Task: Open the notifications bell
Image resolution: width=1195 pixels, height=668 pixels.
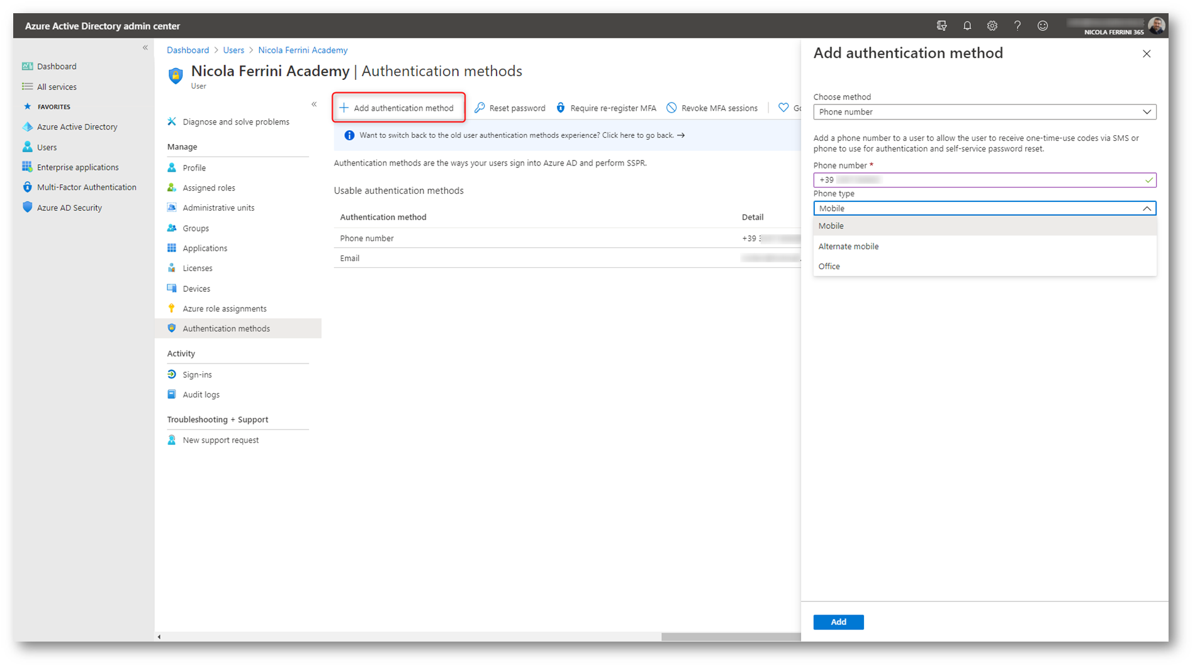Action: click(967, 26)
